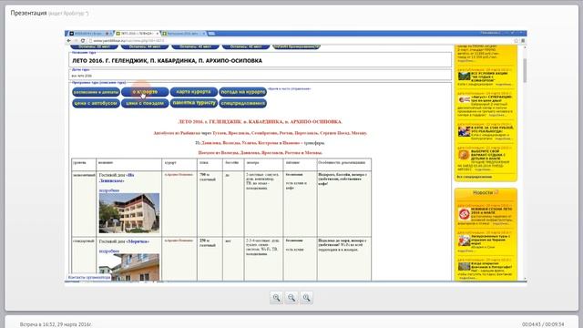
Task: Click the red 'ЛЕТО 2016 г. ГЕЛЕНДЖИК' heading
Action: 260,121
